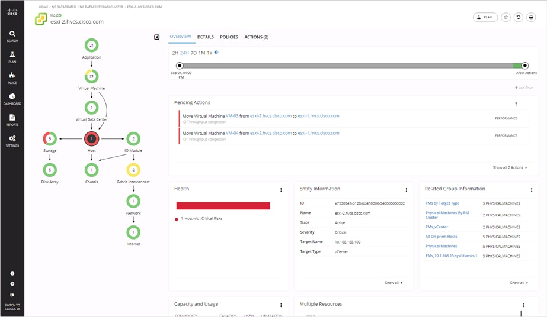The height and width of the screenshot is (317, 547).
Task: Select the Application node in supply chain
Action: pyautogui.click(x=92, y=45)
